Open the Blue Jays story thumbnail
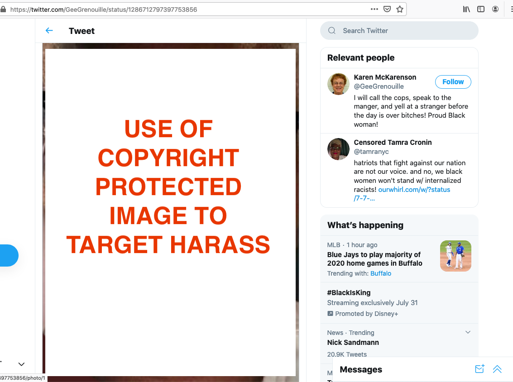The height and width of the screenshot is (382, 513). click(x=455, y=256)
